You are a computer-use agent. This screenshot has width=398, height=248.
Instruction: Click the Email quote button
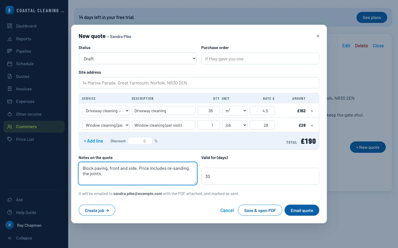tap(302, 210)
